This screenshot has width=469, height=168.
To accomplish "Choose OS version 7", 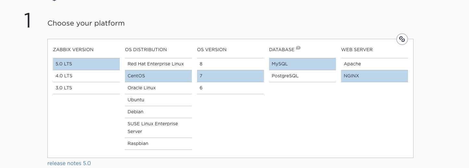I will point(230,76).
